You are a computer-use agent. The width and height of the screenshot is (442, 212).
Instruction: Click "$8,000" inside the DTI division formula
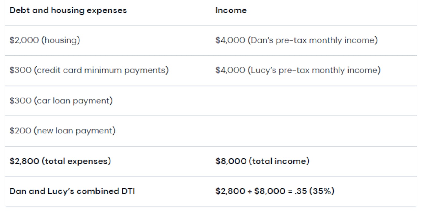[270, 191]
